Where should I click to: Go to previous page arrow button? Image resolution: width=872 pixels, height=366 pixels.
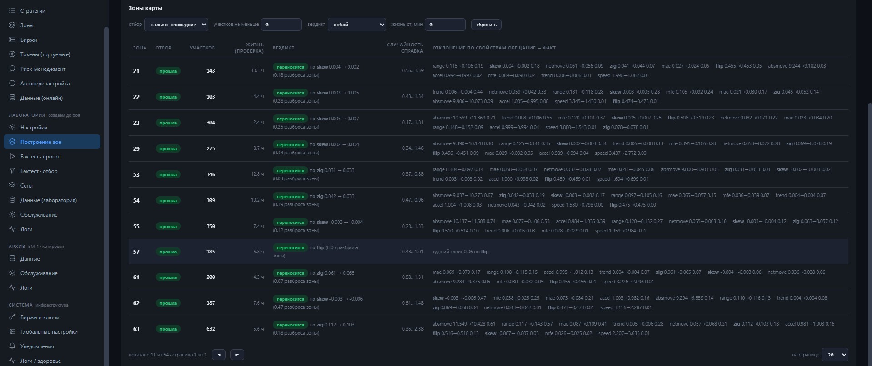[x=219, y=355]
